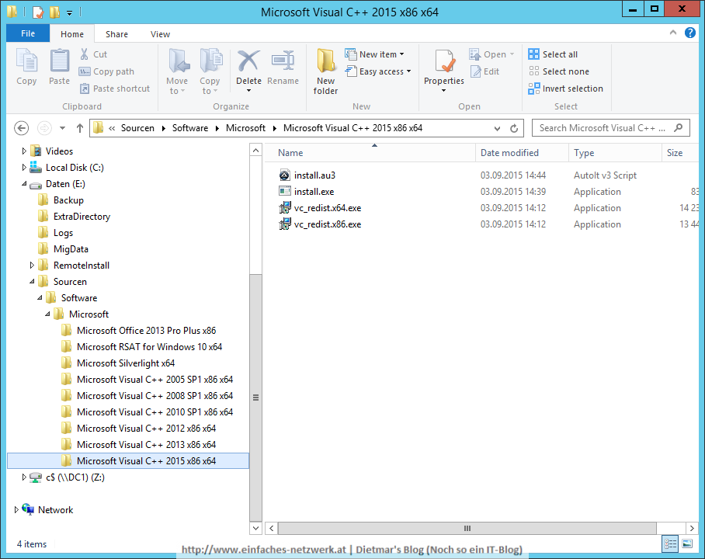Image resolution: width=705 pixels, height=559 pixels.
Task: Go back with the Back arrow
Action: pos(21,128)
